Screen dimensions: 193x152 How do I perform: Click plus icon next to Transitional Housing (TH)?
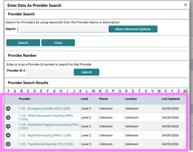[8, 144]
